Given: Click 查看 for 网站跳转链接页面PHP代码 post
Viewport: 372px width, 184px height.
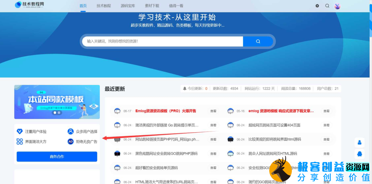Looking at the screenshot, I should pos(213,139).
